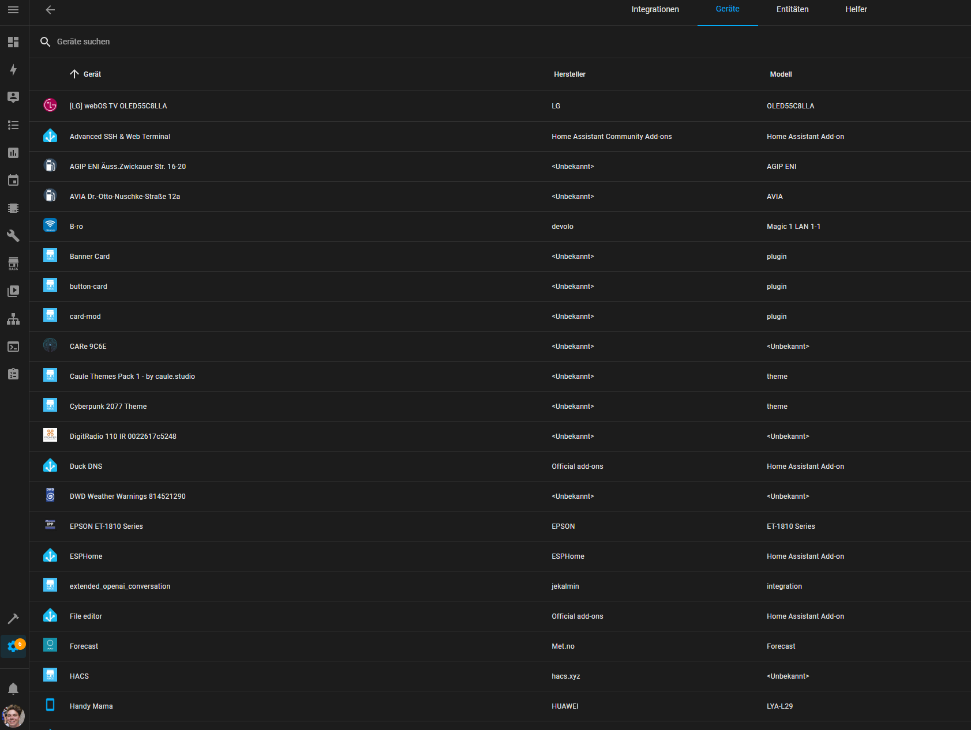Open the Energy lightning bolt icon
Screen dimensions: 971x730
(x=13, y=70)
